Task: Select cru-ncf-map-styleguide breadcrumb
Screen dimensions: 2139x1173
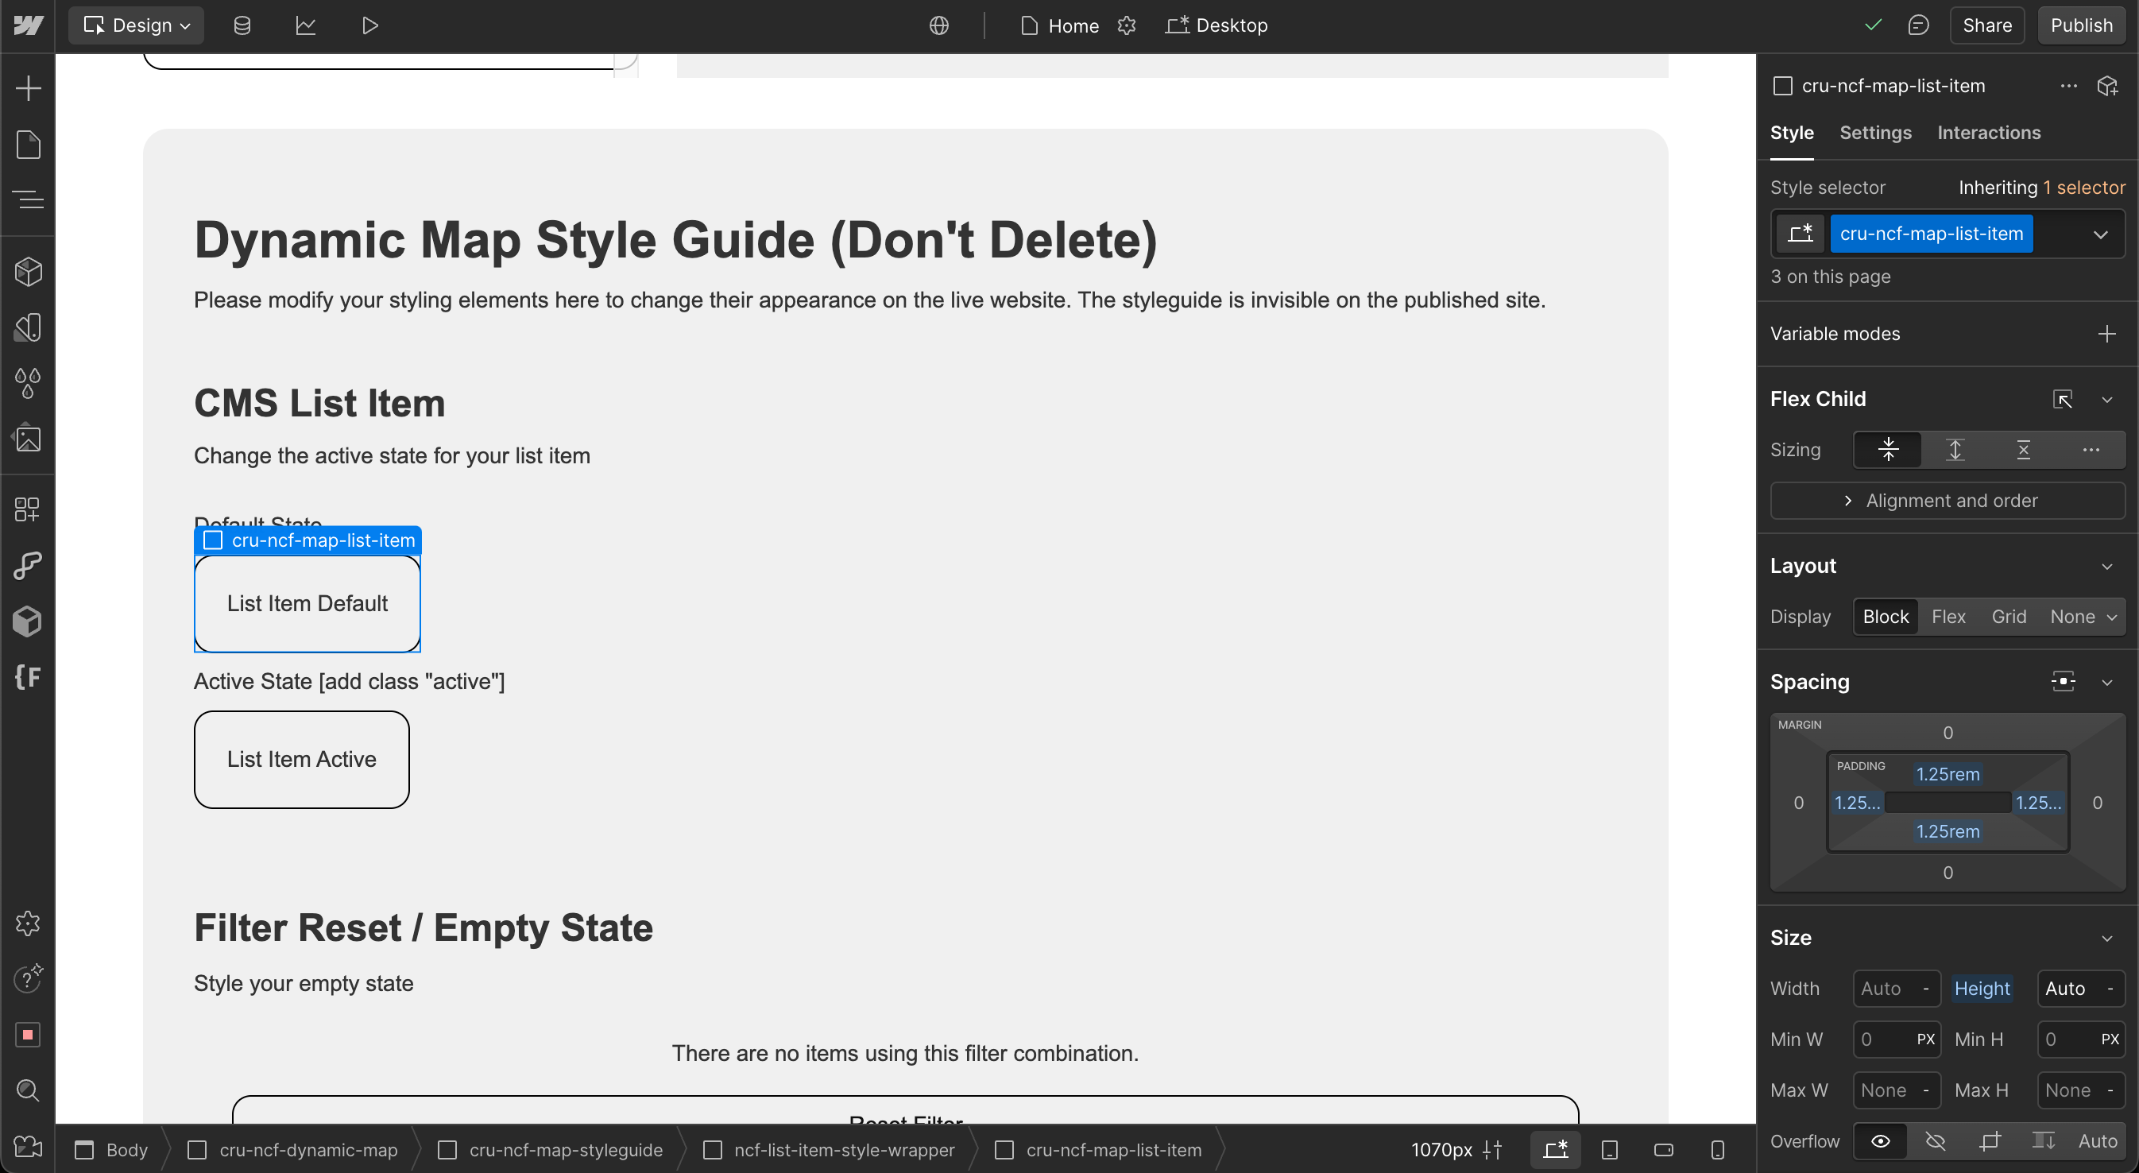Action: tap(551, 1150)
